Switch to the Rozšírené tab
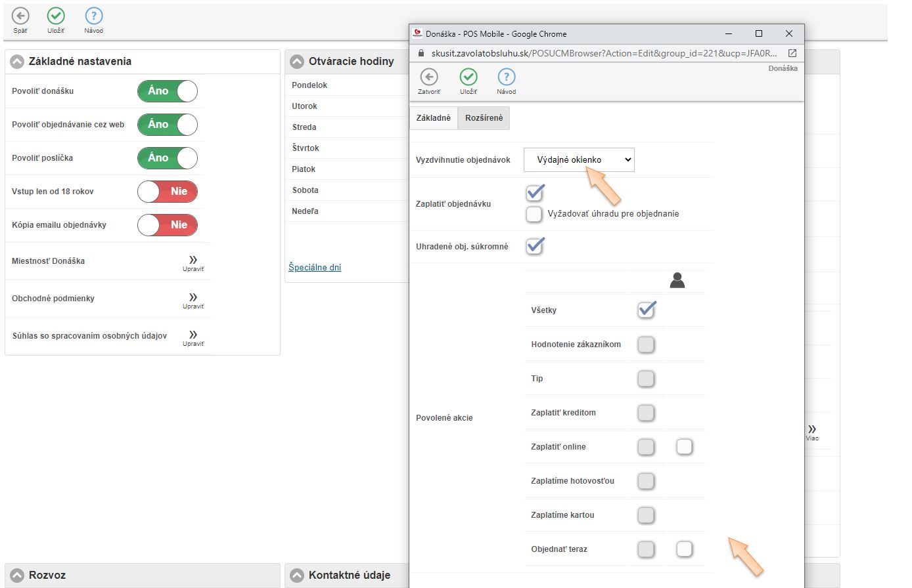The width and height of the screenshot is (912, 588). pos(484,118)
